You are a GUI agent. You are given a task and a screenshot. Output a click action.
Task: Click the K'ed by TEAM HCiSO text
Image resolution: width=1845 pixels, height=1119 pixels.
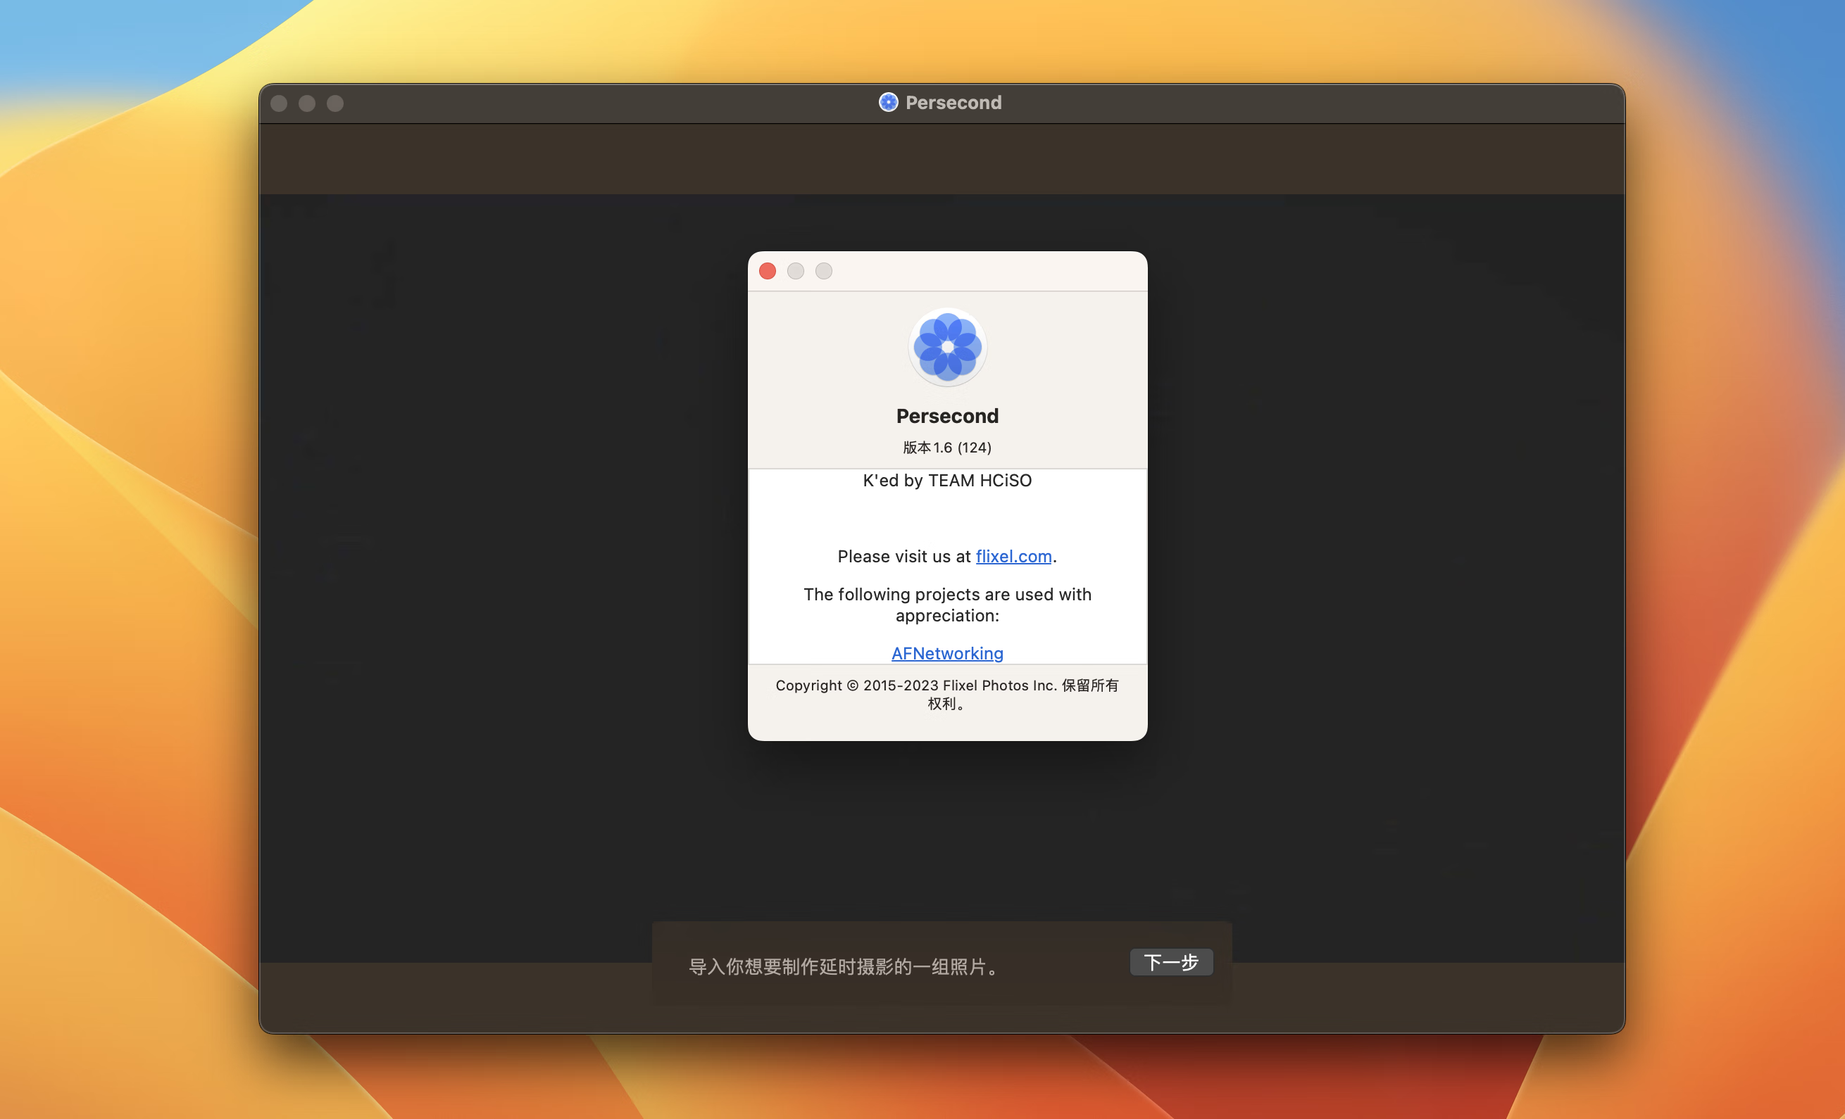947,481
